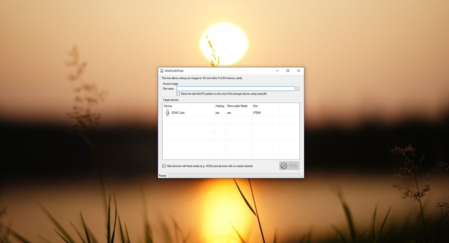Click the tool description text about raw images
This screenshot has height=243, width=449.
[202, 78]
